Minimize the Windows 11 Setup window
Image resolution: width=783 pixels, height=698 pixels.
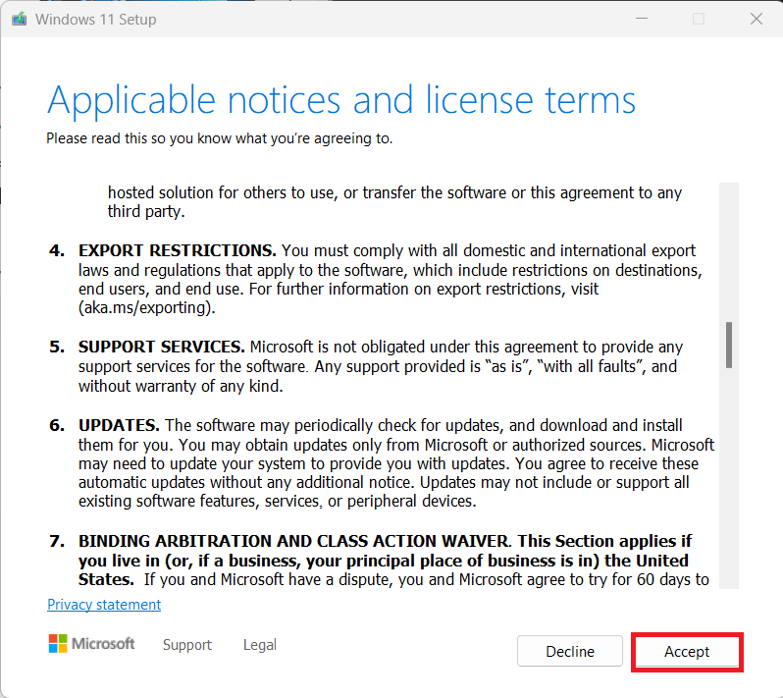[x=641, y=19]
